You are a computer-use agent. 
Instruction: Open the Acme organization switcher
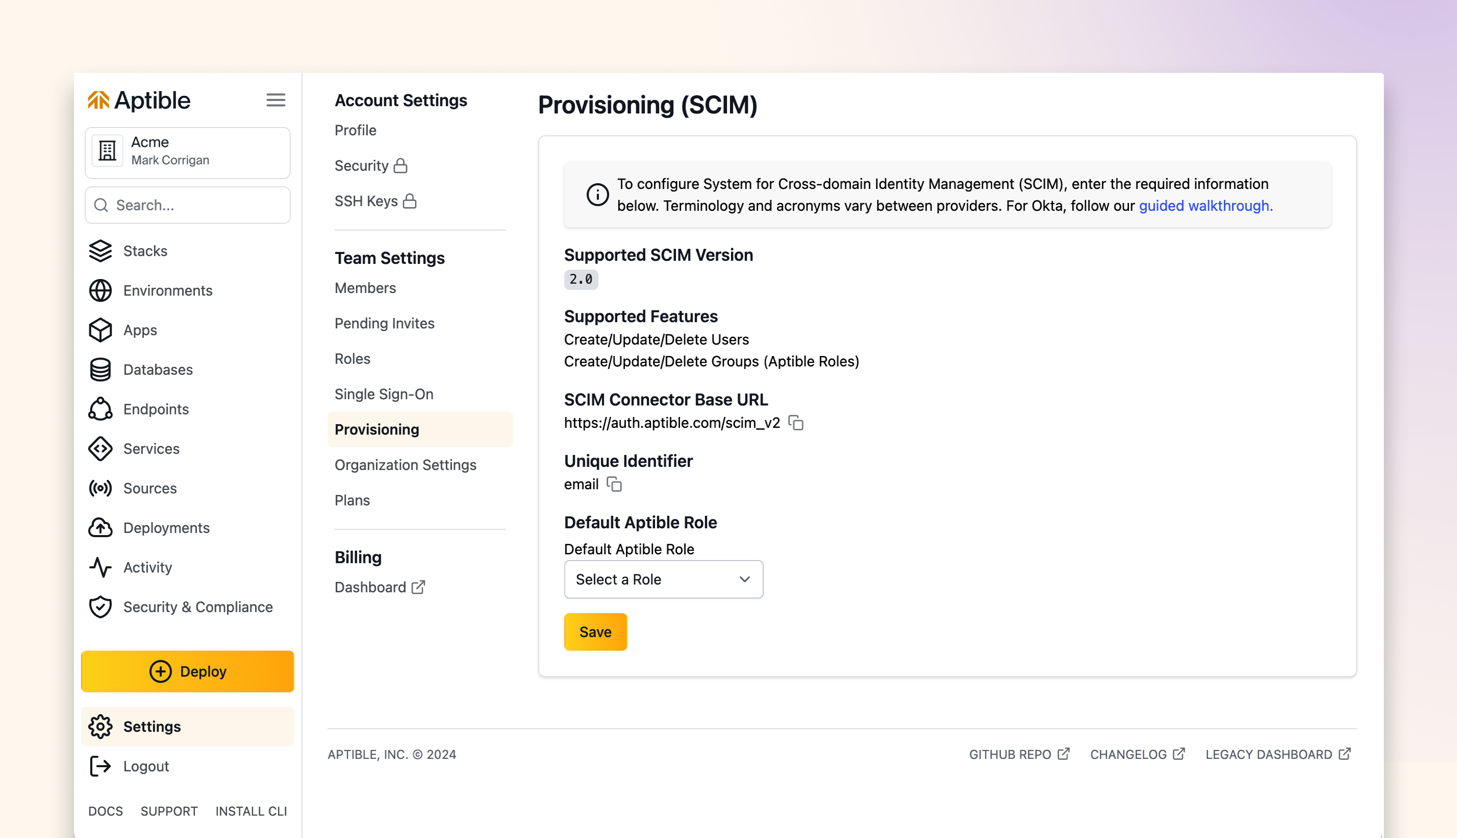187,153
